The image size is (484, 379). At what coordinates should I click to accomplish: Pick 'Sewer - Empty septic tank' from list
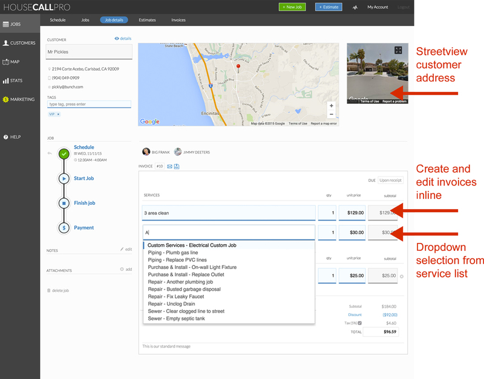(x=176, y=319)
